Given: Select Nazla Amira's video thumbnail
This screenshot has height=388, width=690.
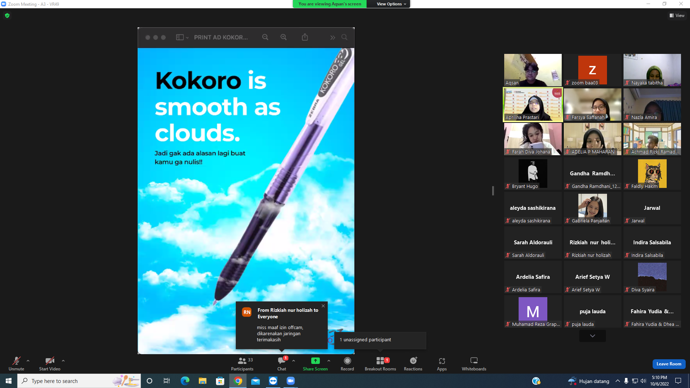Looking at the screenshot, I should [x=652, y=104].
